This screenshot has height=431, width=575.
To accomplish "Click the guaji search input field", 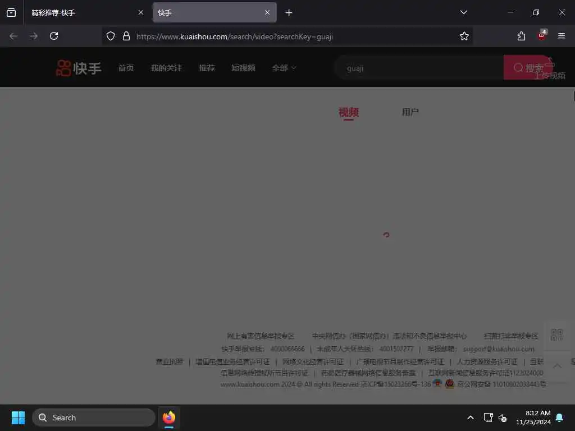I will coord(419,68).
